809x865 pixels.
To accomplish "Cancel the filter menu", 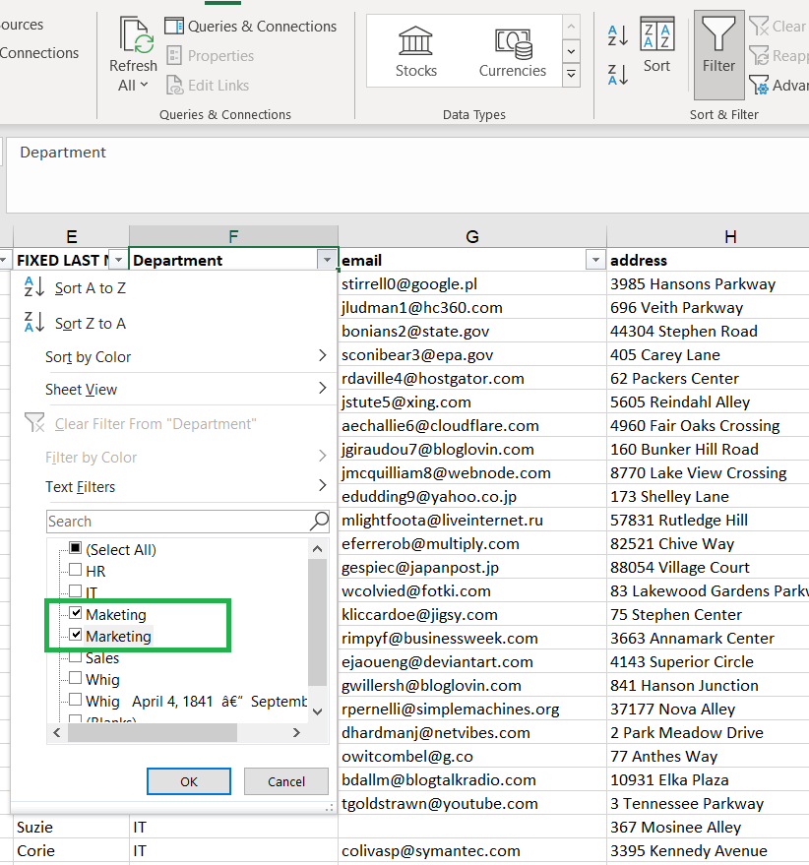I will point(285,781).
